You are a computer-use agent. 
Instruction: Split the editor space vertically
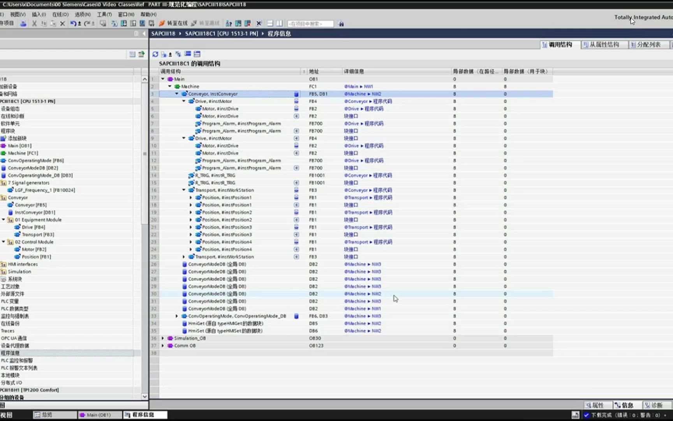point(279,23)
